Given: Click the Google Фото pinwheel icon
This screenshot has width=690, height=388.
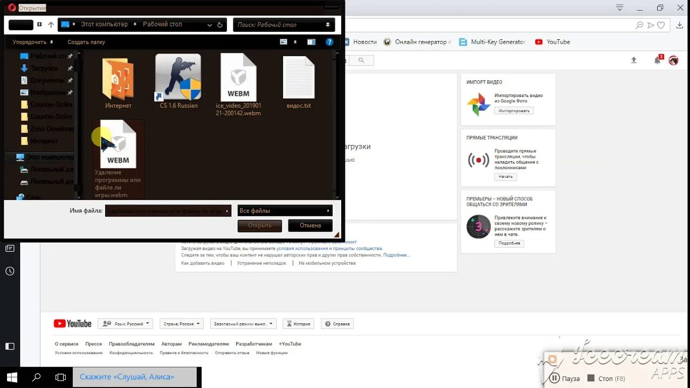Looking at the screenshot, I should click(x=478, y=104).
